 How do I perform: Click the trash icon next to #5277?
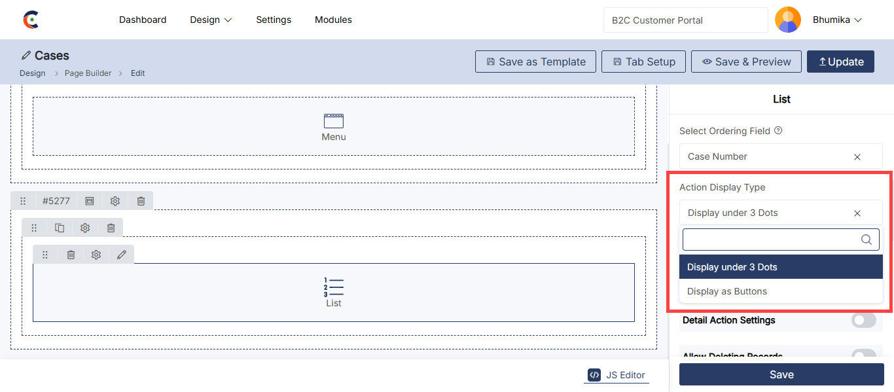tap(141, 201)
